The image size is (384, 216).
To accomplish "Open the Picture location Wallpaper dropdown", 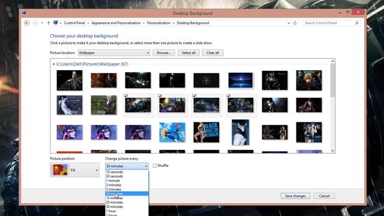I will click(114, 53).
